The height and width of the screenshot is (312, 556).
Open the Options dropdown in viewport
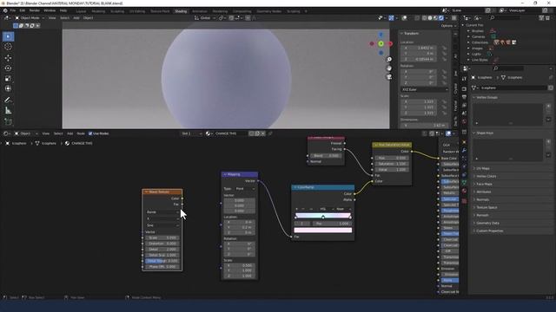(448, 26)
